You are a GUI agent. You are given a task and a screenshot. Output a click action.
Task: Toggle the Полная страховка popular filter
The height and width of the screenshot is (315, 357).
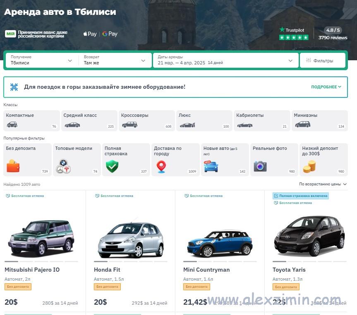[x=126, y=160]
